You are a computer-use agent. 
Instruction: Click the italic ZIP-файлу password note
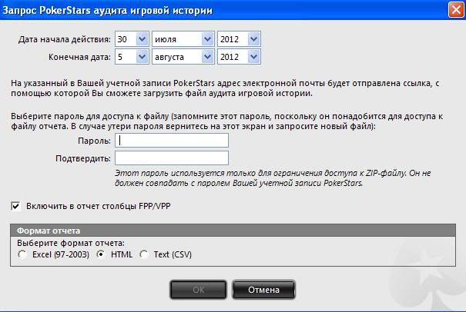pyautogui.click(x=273, y=178)
